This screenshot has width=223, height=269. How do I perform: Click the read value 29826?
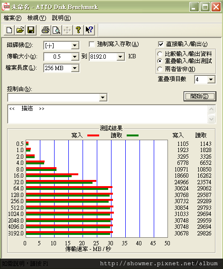(x=204, y=233)
